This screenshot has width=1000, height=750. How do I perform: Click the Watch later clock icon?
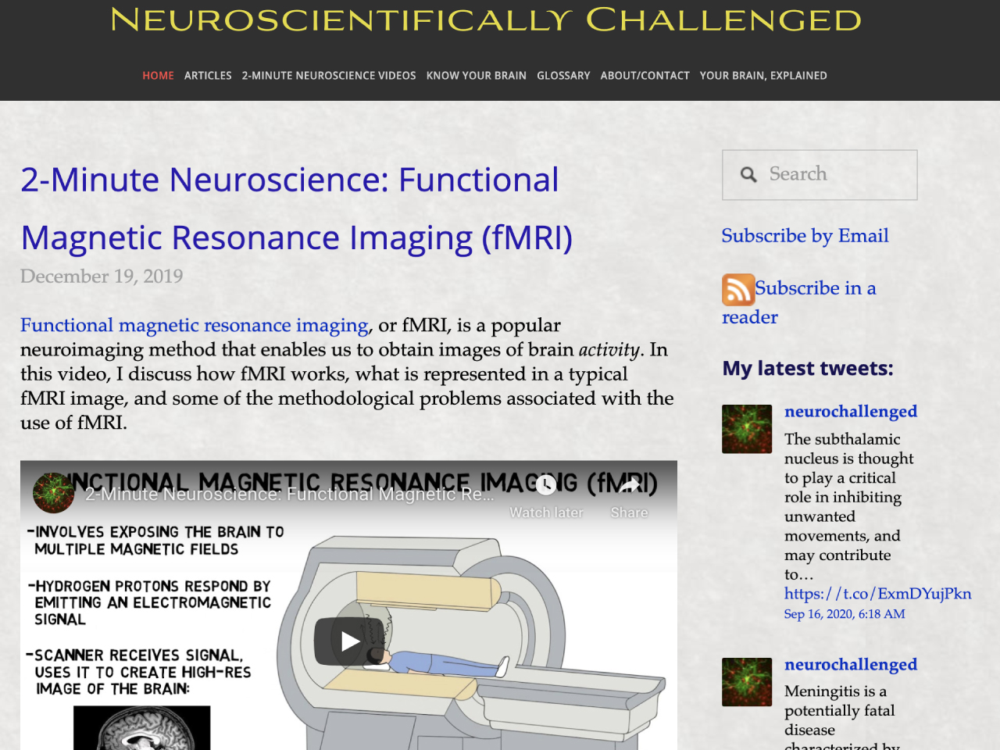546,486
